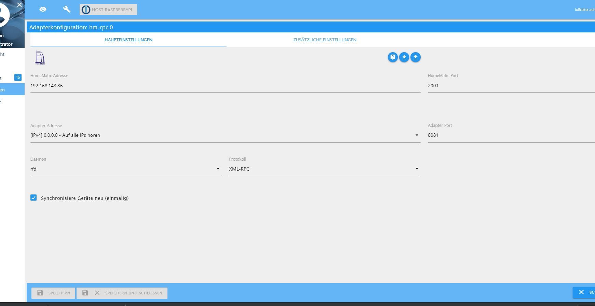Viewport: 595px width, 306px height.
Task: Click the 16 badge in the sidebar
Action: pos(18,77)
